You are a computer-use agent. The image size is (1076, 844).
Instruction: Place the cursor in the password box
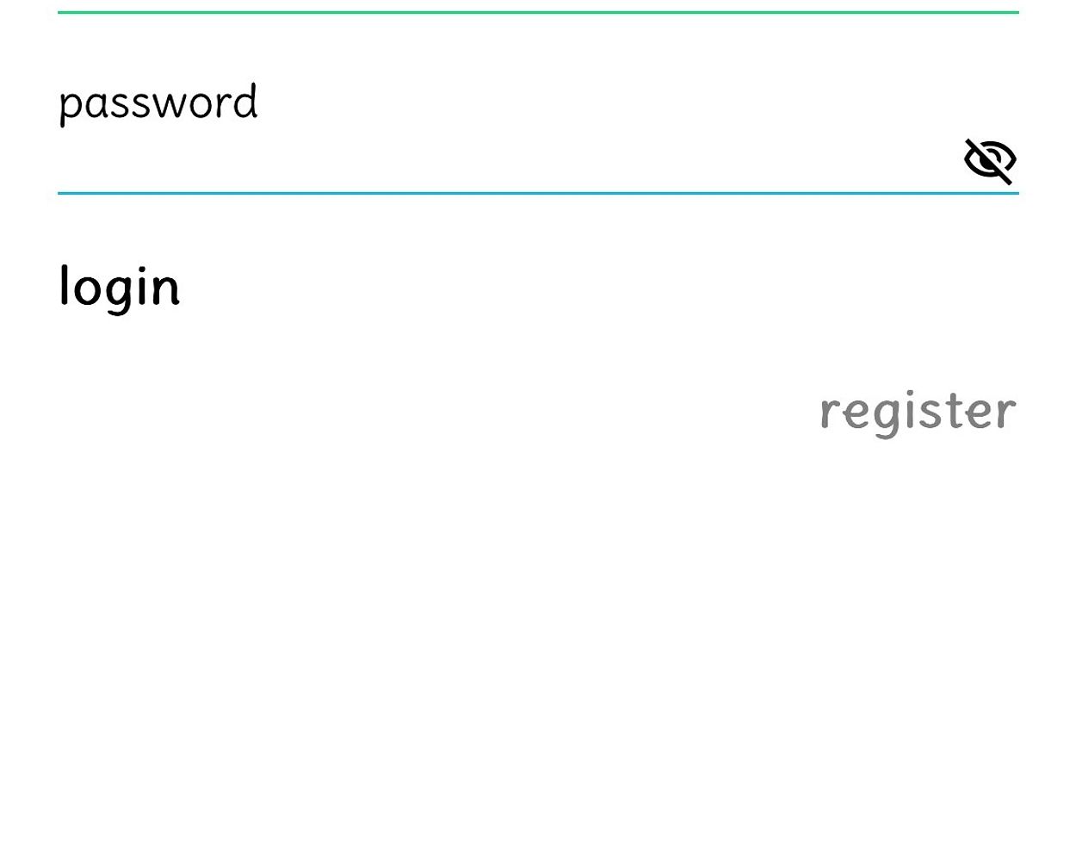point(499,160)
